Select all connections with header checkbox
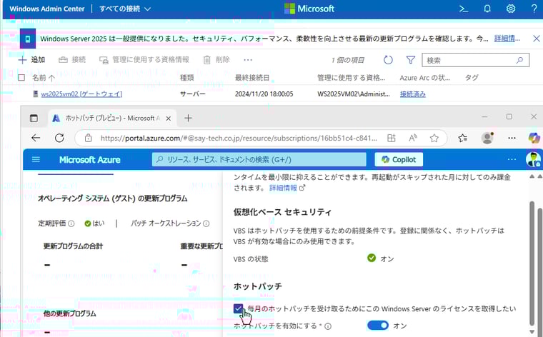This screenshot has height=337, width=543. tap(21, 77)
